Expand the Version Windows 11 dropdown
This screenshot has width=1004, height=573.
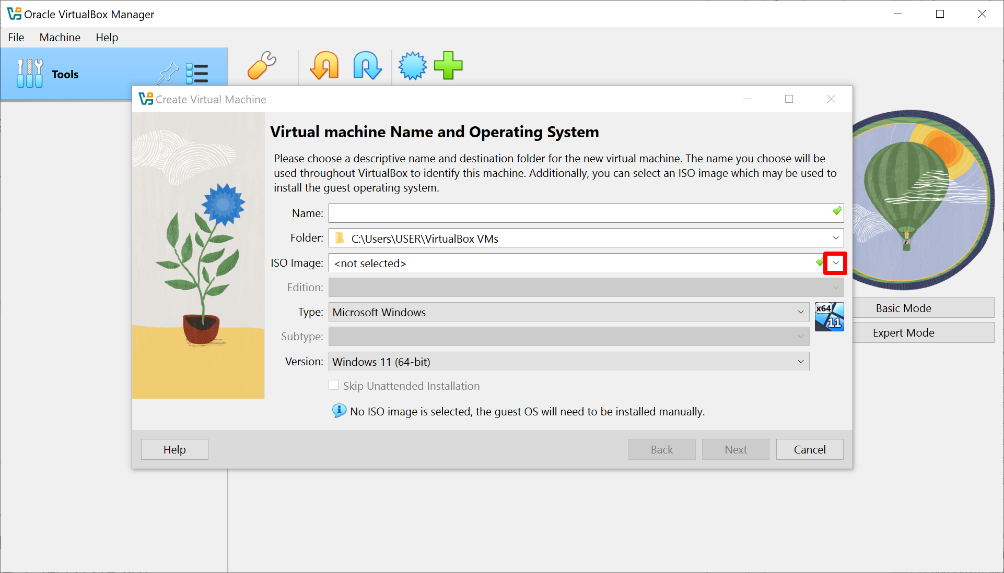800,362
